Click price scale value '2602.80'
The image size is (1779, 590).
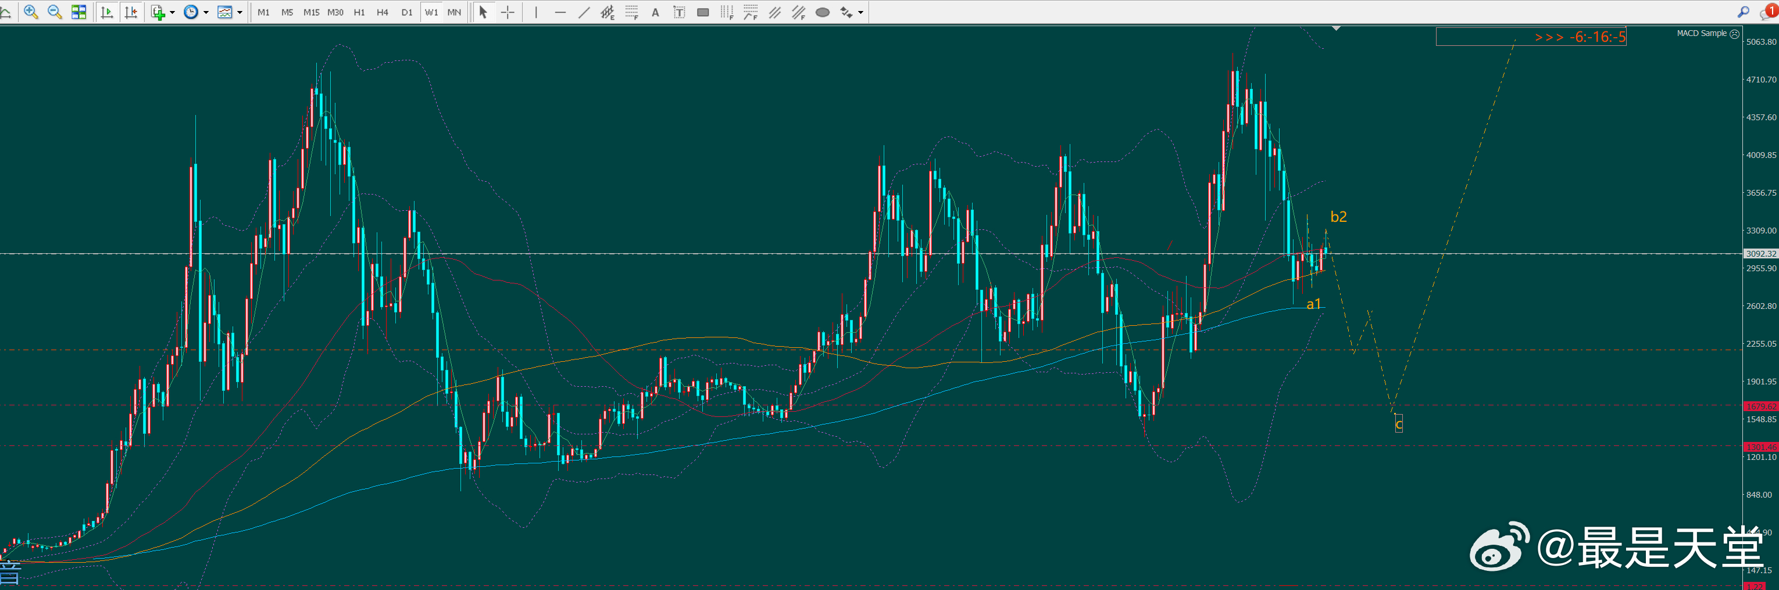tap(1761, 307)
